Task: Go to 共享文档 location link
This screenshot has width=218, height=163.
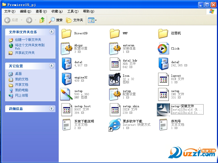Action: [21, 84]
